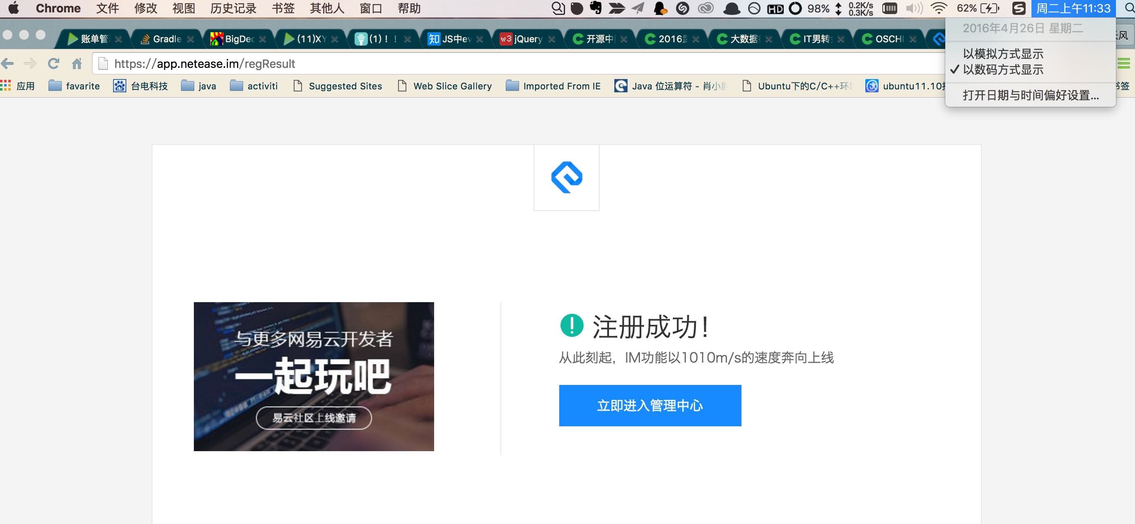Viewport: 1135px width, 524px height.
Task: Click the browser back arrow
Action: coord(8,64)
